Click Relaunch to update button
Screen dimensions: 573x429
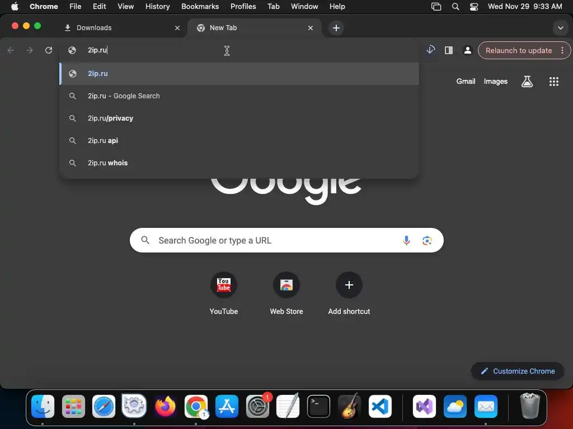(519, 50)
